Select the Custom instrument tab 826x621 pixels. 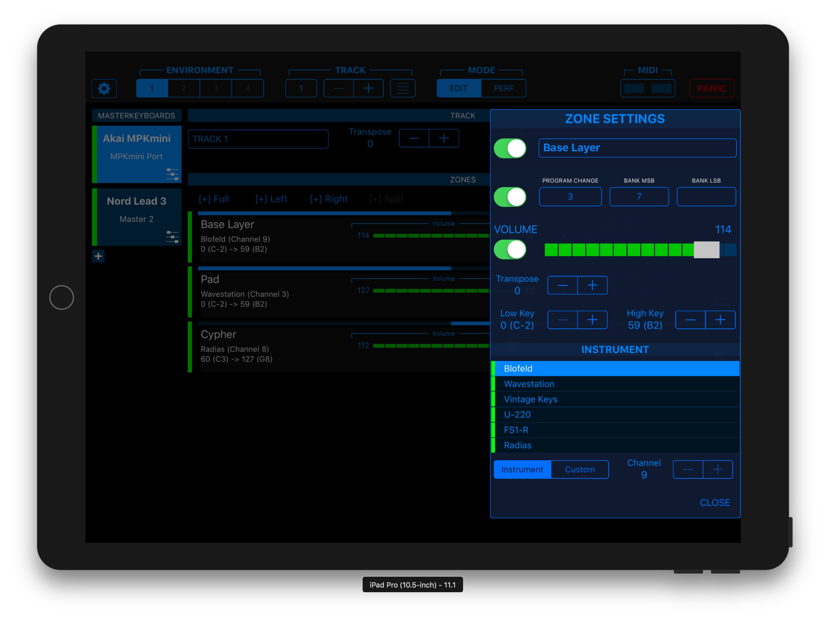point(580,470)
